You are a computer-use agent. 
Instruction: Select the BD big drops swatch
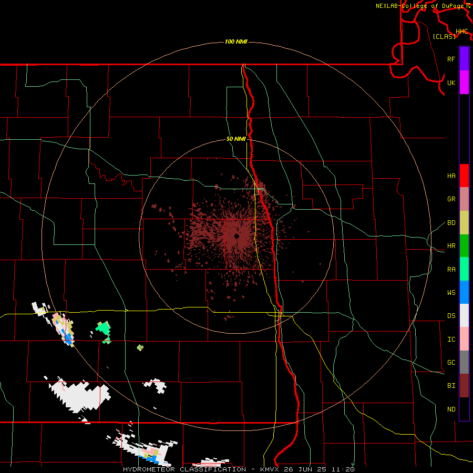464,223
